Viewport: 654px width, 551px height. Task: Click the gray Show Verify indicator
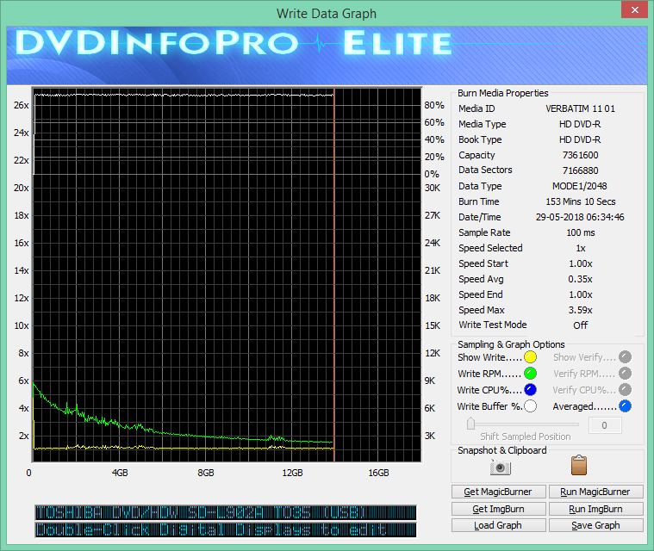(x=625, y=357)
